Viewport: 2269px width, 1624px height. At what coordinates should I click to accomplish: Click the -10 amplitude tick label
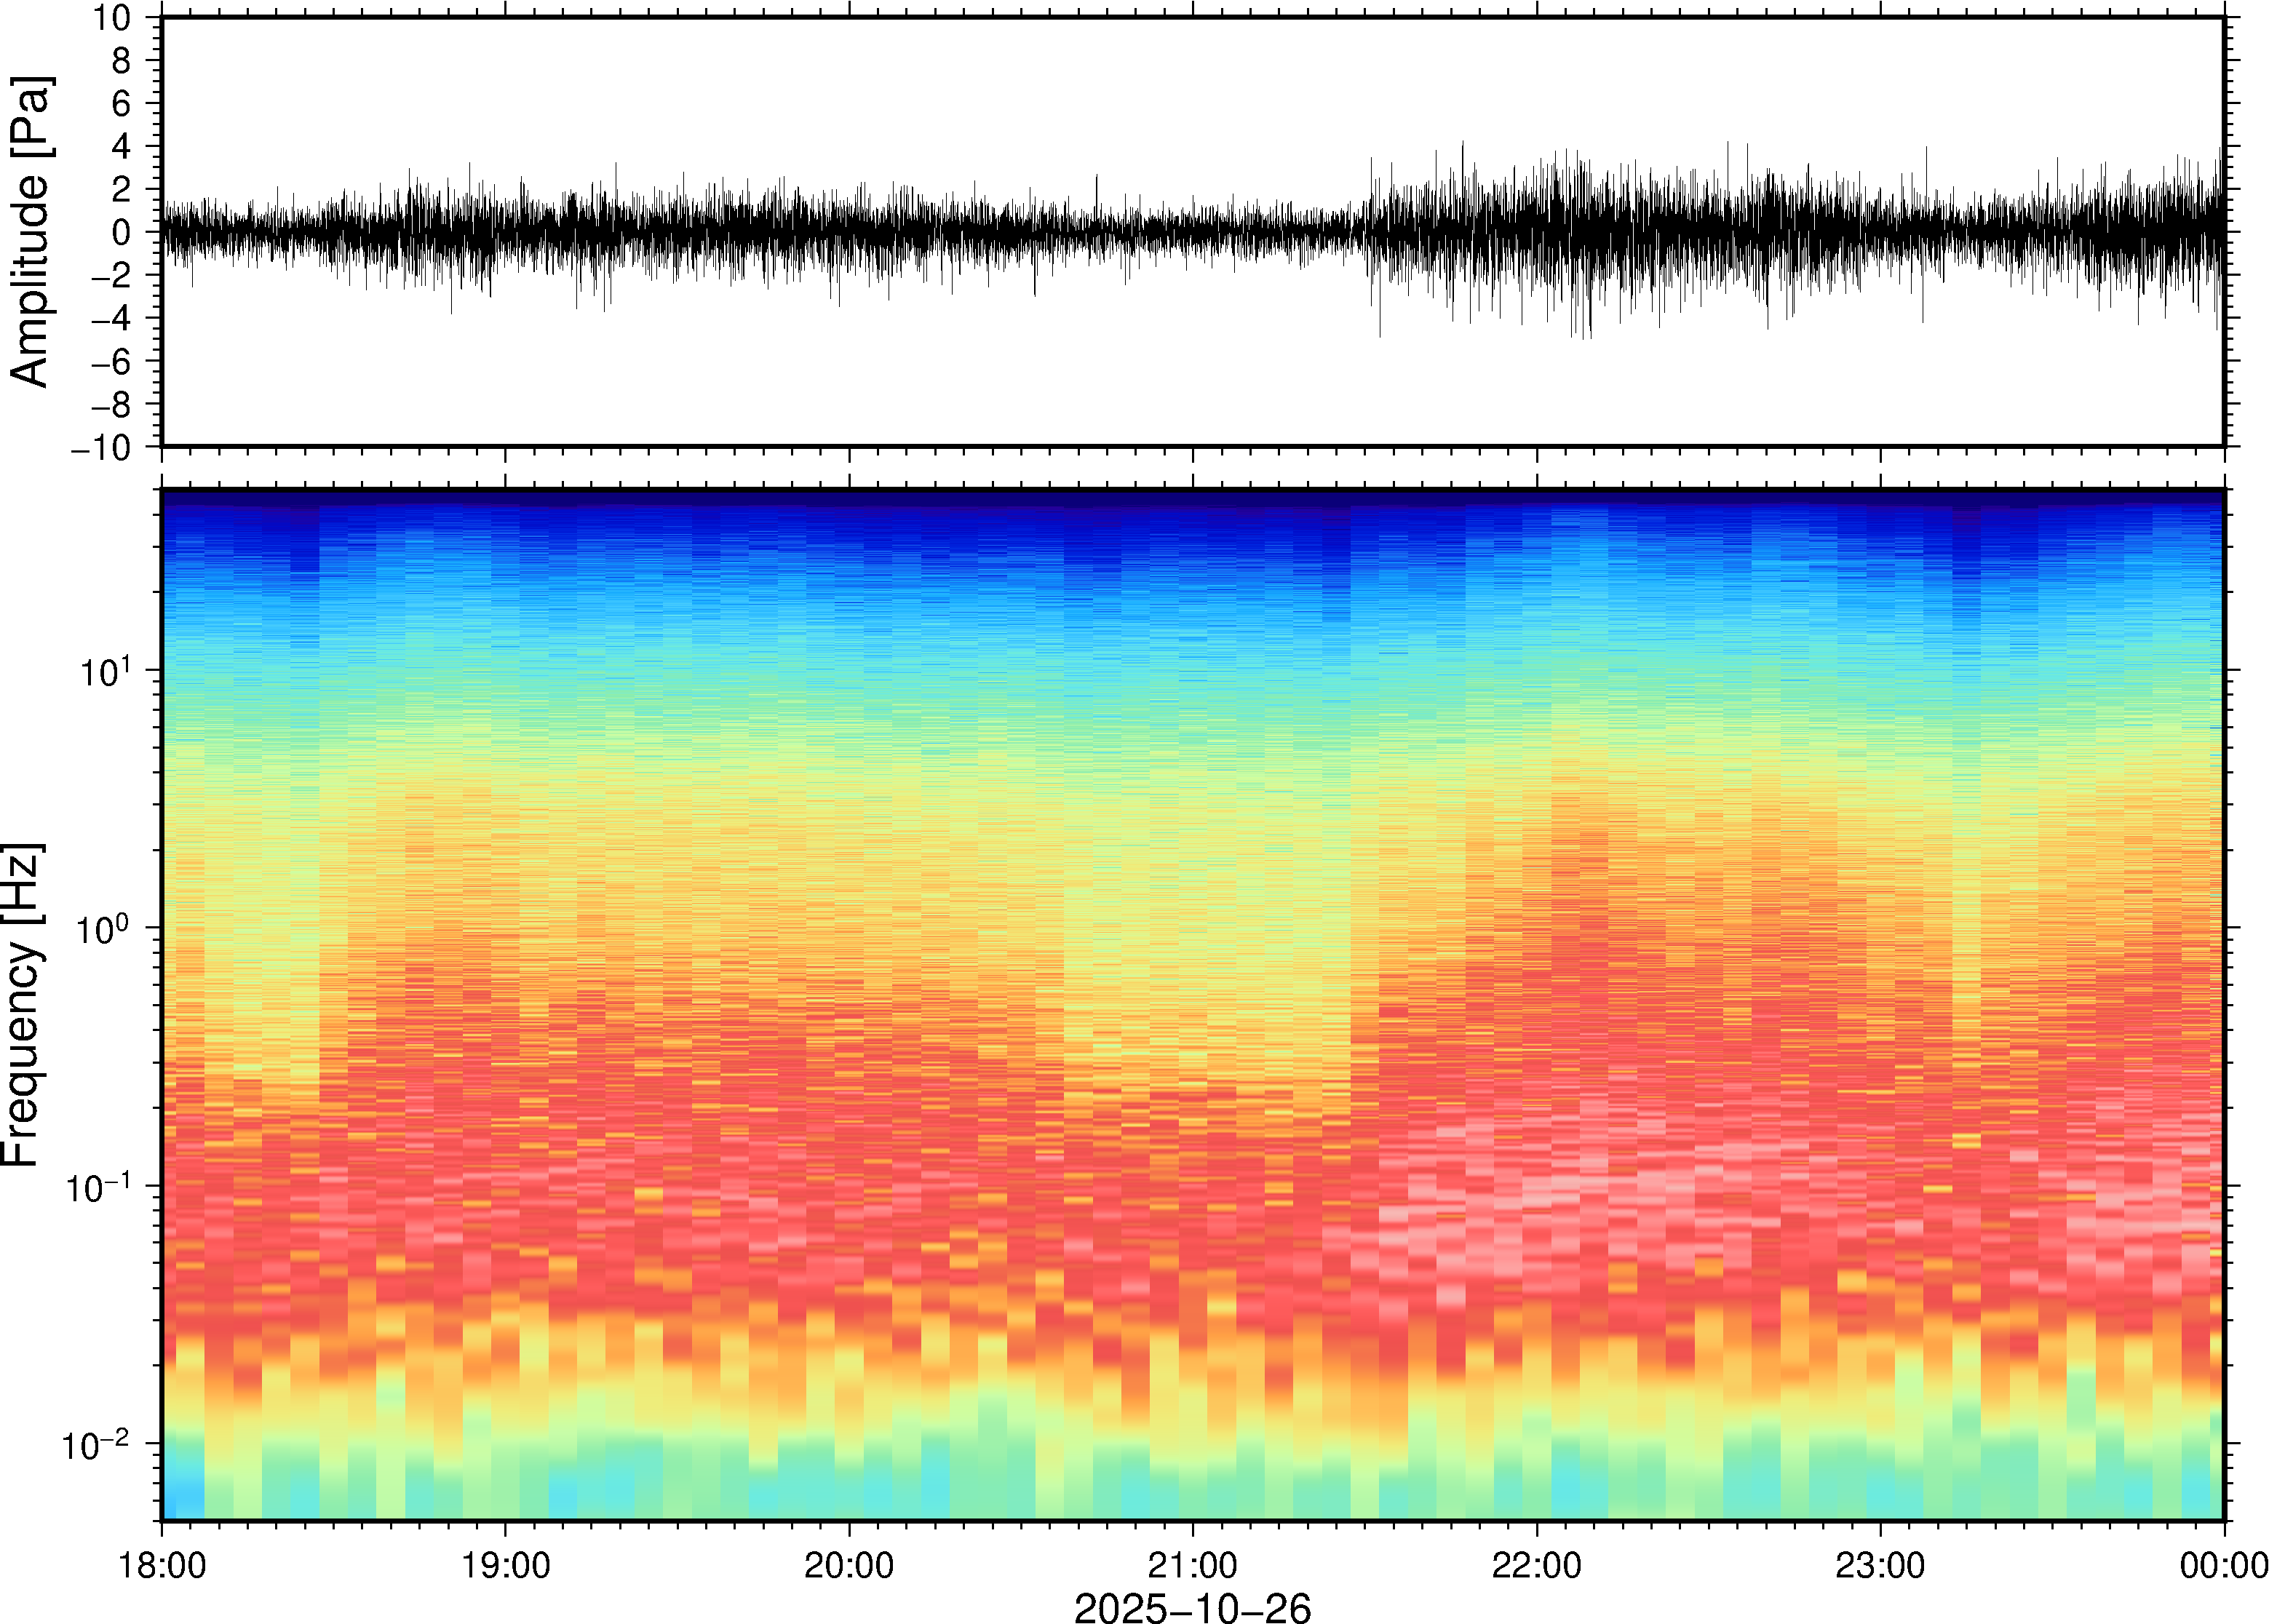point(102,448)
